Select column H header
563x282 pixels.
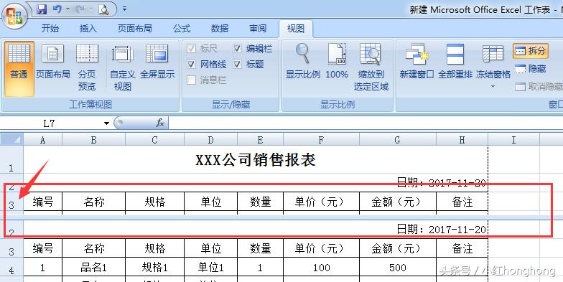[462, 139]
